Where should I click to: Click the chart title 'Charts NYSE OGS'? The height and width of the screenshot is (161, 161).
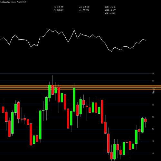point(18,2)
